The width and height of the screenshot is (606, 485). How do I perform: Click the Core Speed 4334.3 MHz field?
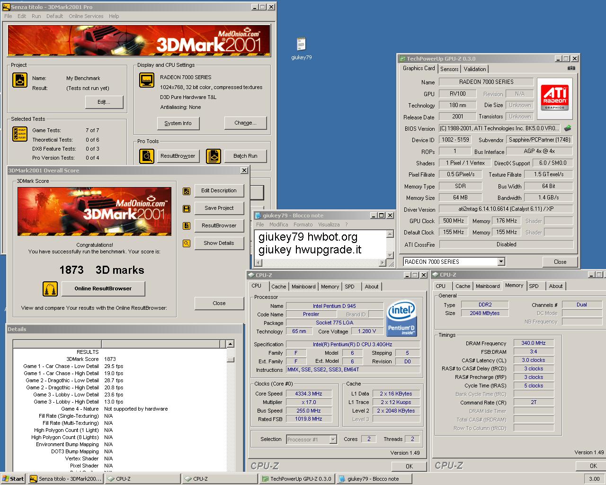[x=309, y=394]
